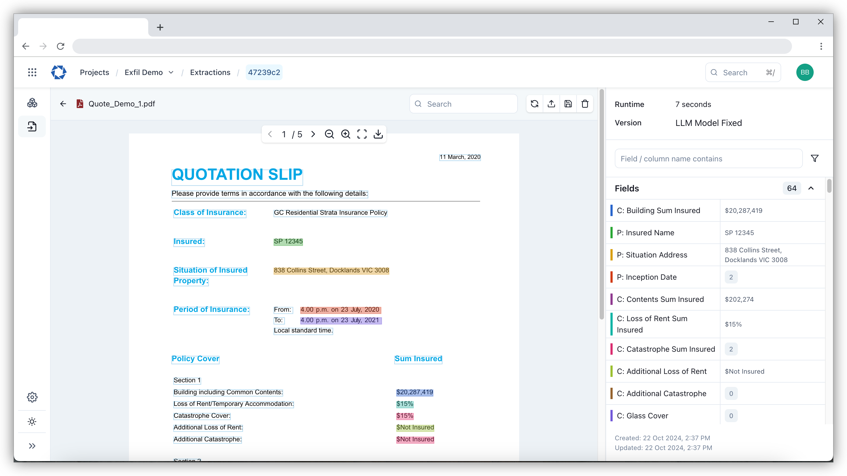The height and width of the screenshot is (476, 847).
Task: Download the PDF document
Action: tap(378, 134)
